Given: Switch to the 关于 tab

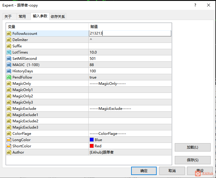Looking at the screenshot, I should (x=9, y=17).
